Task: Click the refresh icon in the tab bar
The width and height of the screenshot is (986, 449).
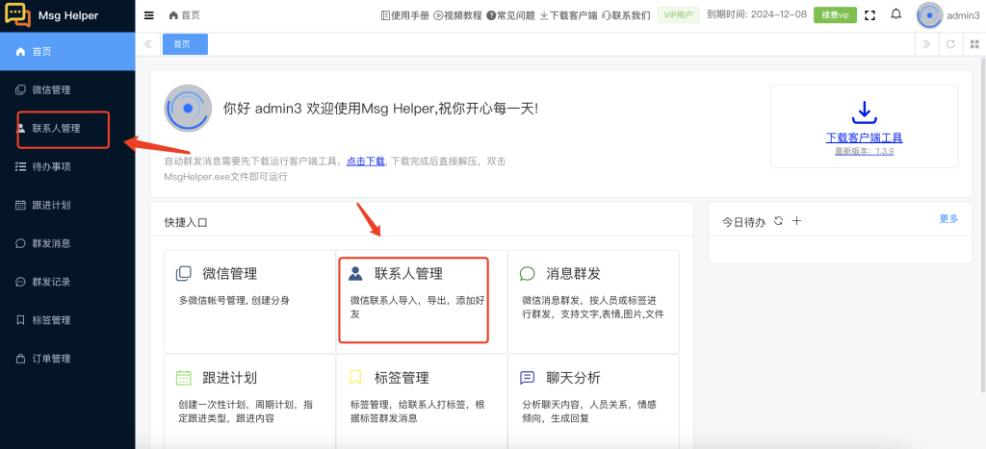Action: (950, 44)
